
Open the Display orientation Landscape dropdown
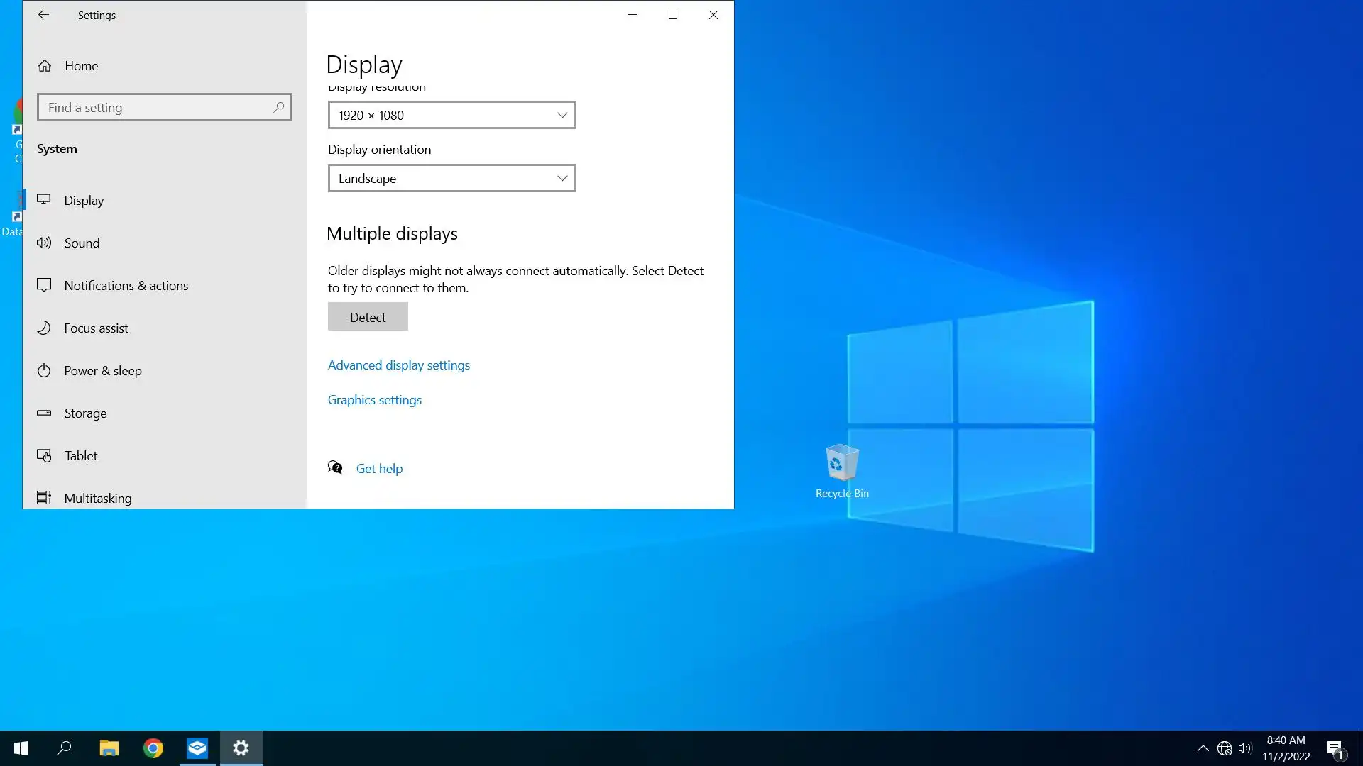coord(451,179)
